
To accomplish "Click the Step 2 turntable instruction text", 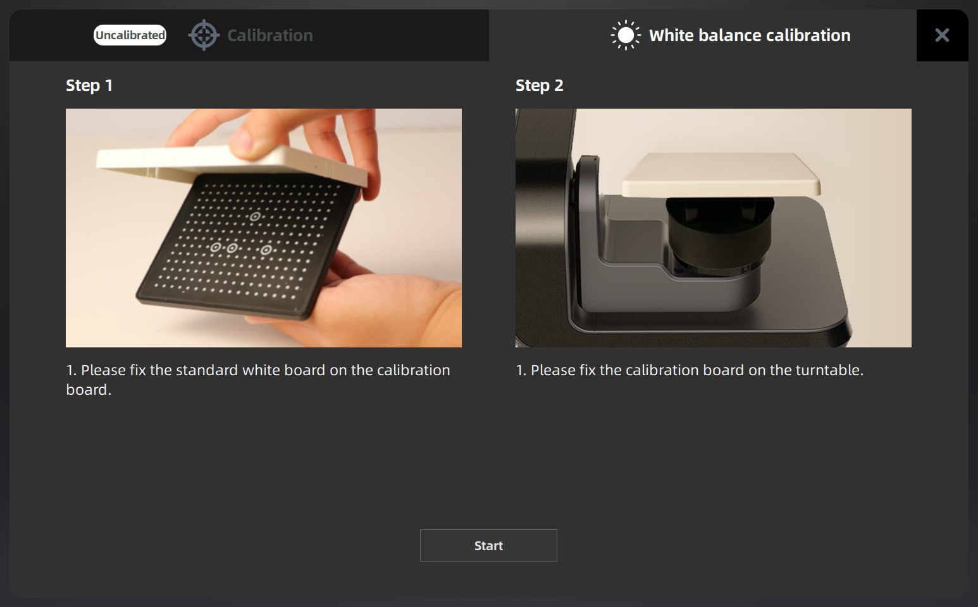I will coord(690,370).
